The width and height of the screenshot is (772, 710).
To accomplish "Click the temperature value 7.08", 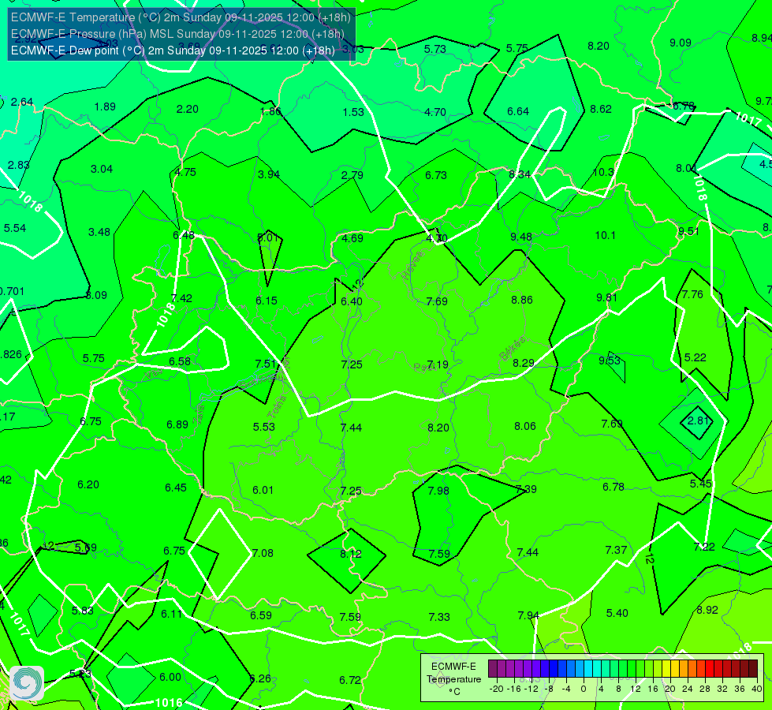I will [x=263, y=553].
